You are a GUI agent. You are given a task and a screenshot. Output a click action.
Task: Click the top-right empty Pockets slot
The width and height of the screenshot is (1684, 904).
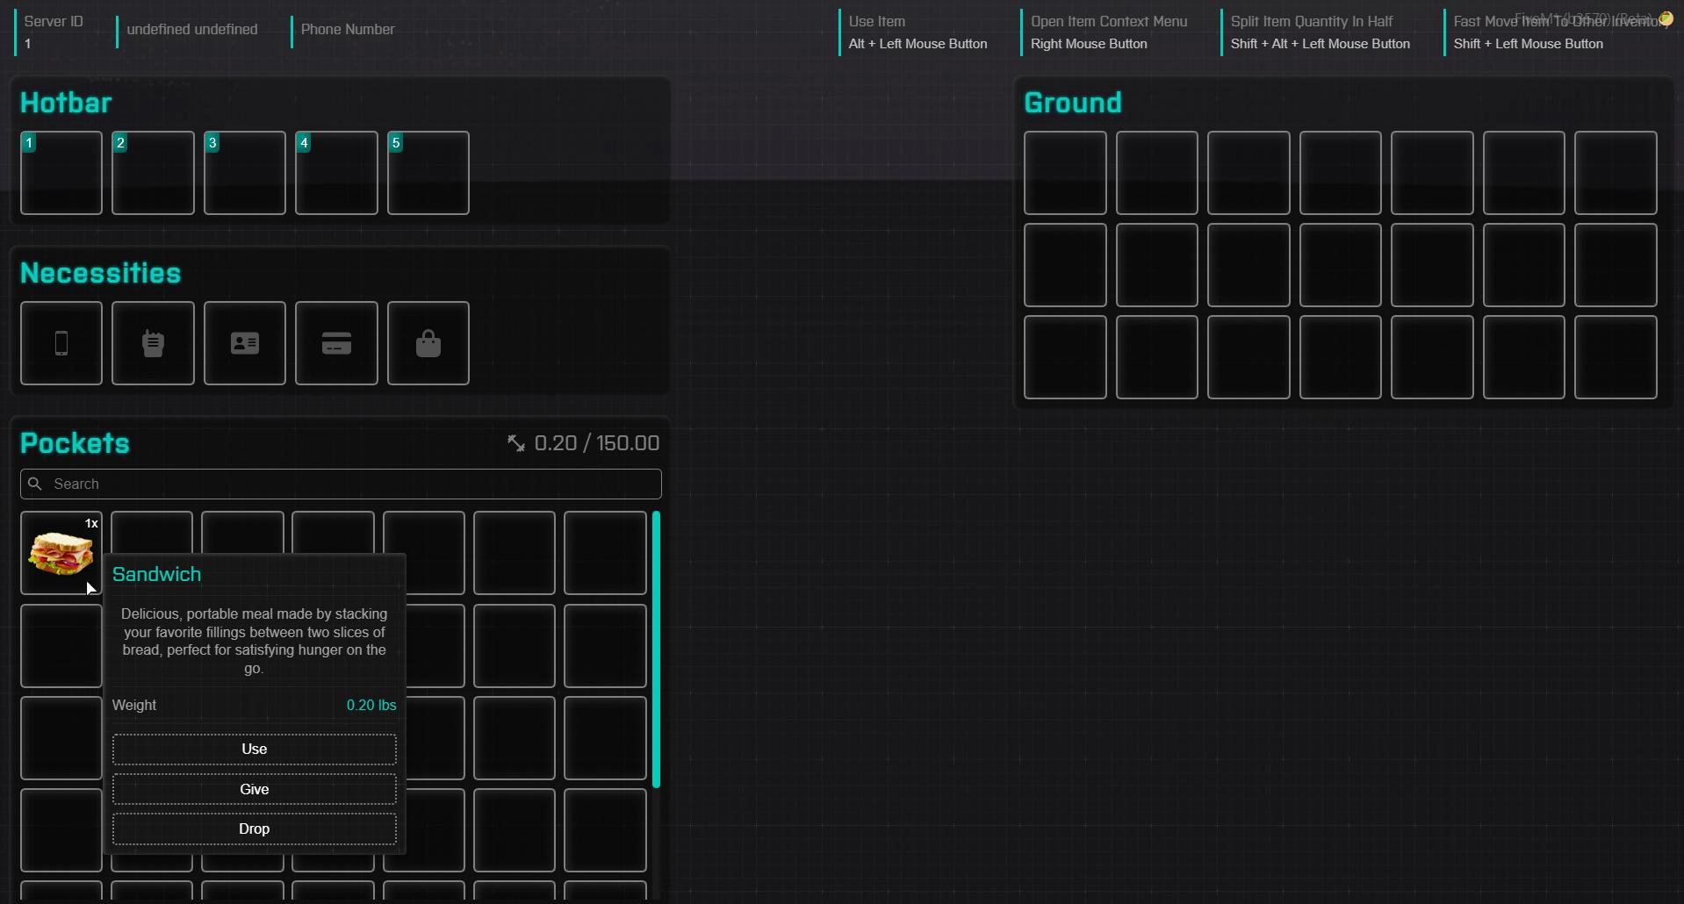605,553
